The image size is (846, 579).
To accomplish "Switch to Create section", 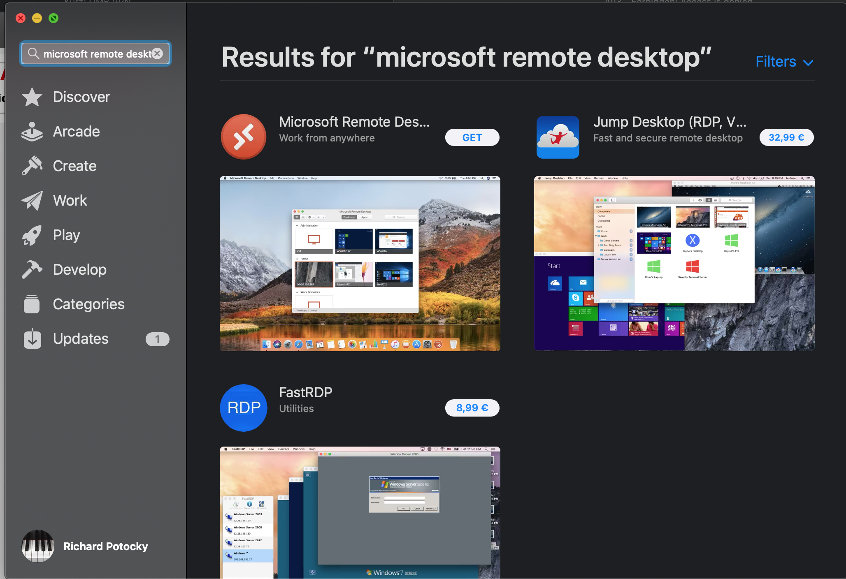I will (74, 166).
